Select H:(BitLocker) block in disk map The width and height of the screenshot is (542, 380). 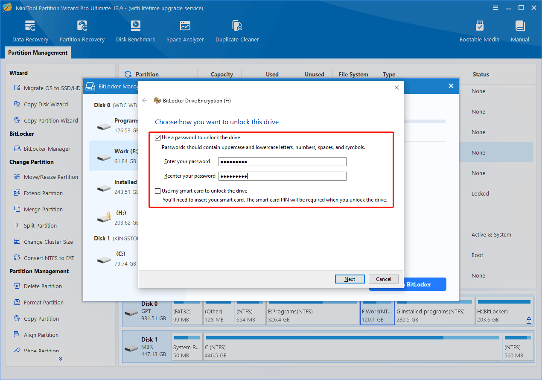(504, 311)
